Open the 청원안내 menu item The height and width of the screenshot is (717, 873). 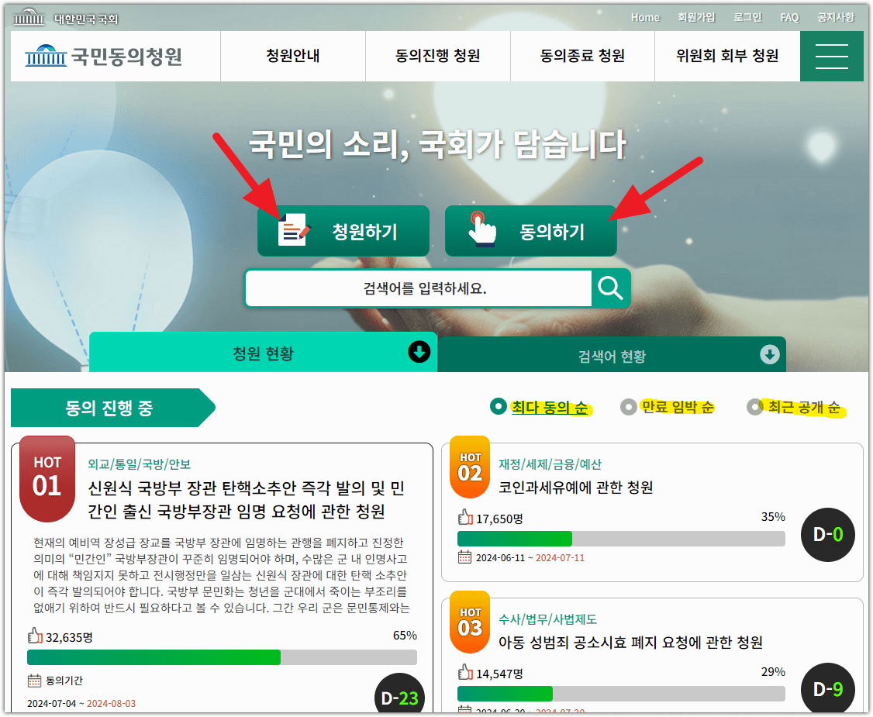[292, 56]
